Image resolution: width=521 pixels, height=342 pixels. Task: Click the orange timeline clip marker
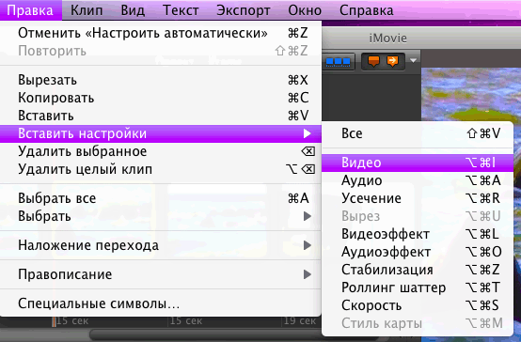[54, 321]
